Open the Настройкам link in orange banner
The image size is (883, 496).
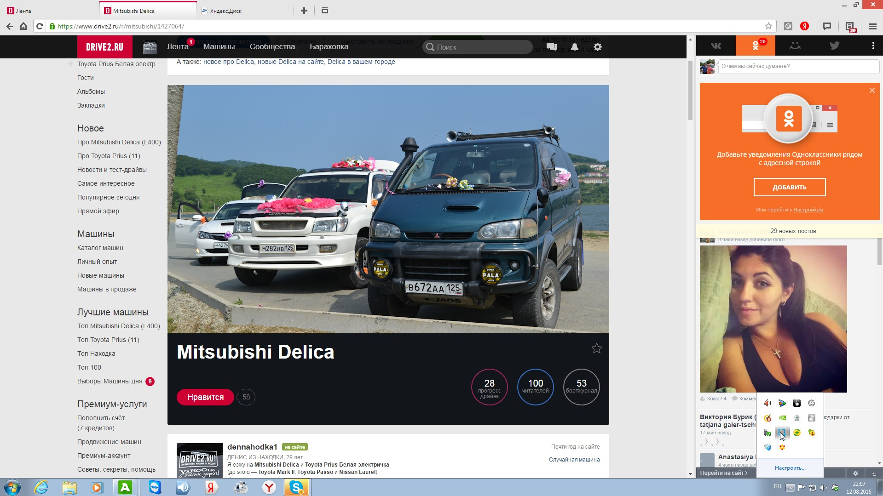[808, 210]
